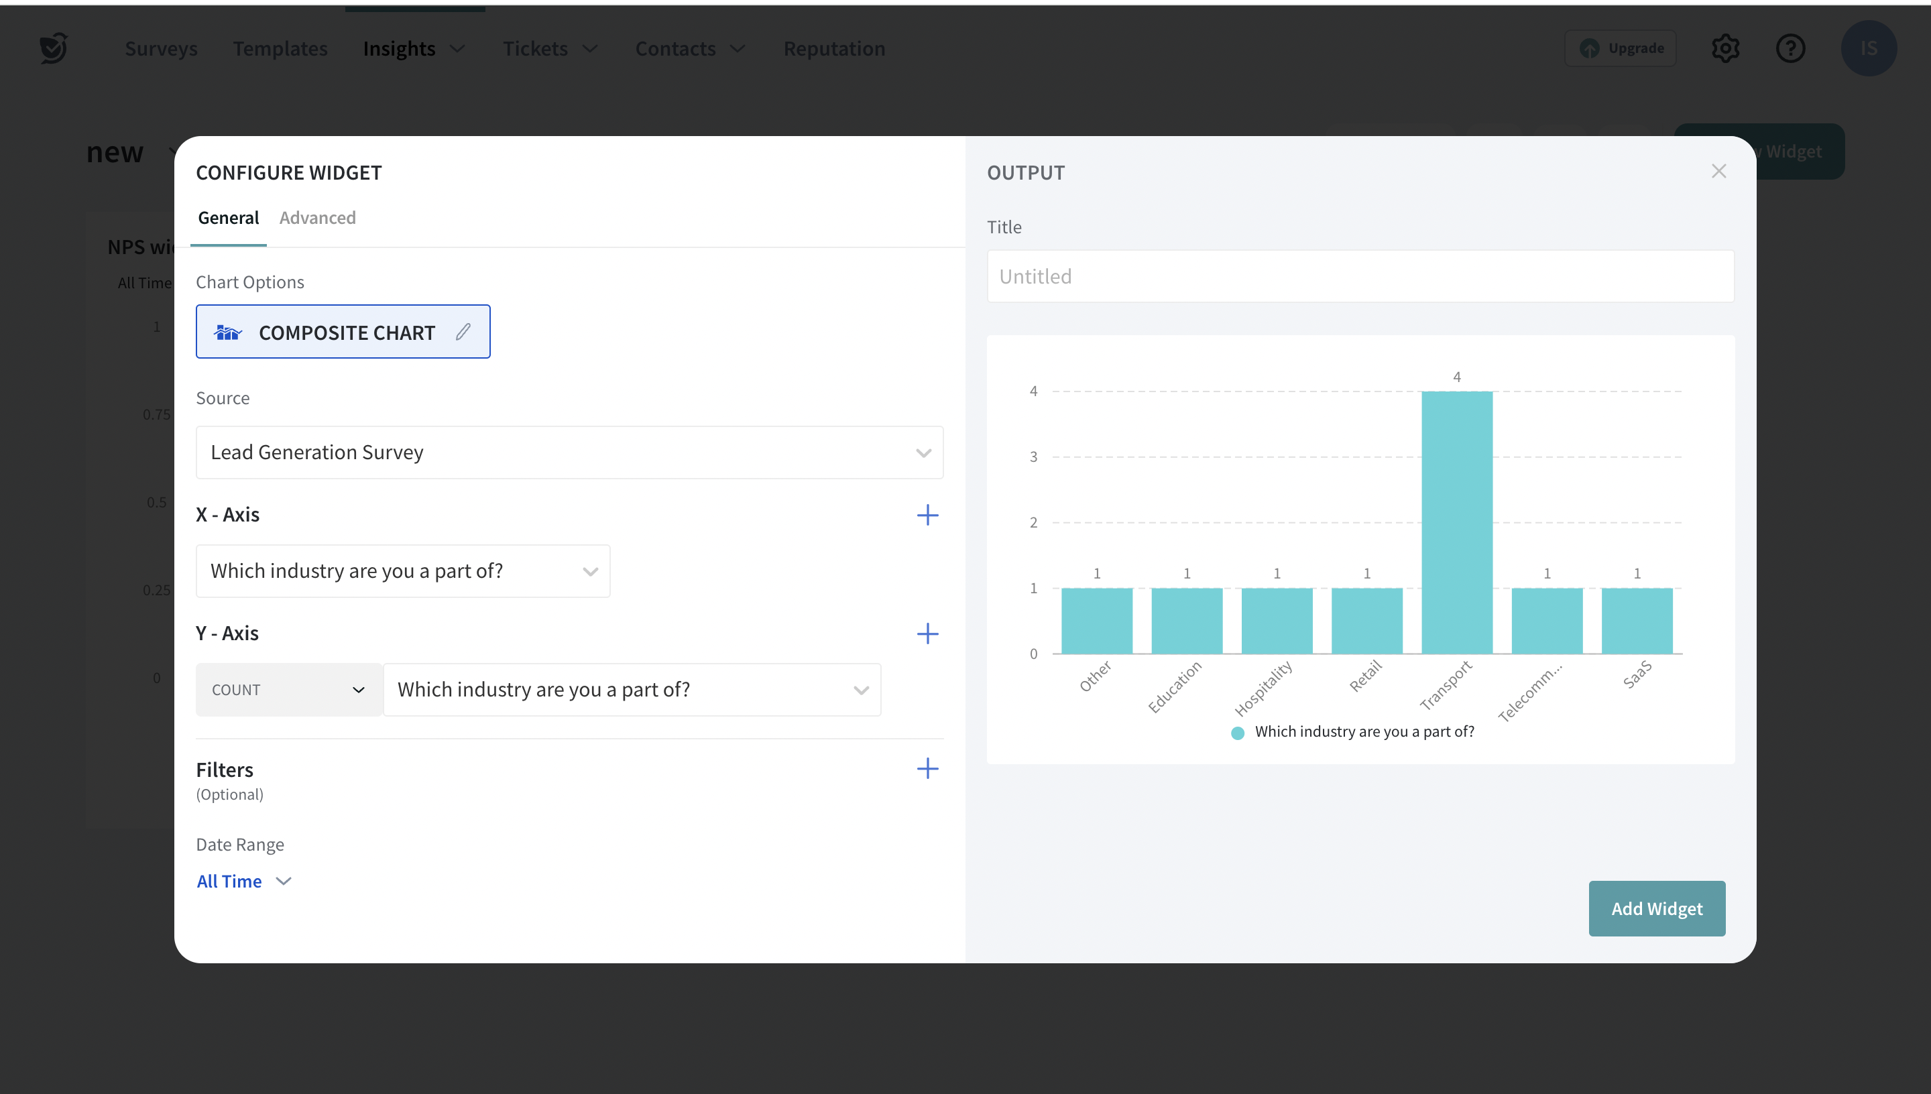This screenshot has height=1094, width=1931.
Task: Click the help question mark icon
Action: pyautogui.click(x=1790, y=48)
